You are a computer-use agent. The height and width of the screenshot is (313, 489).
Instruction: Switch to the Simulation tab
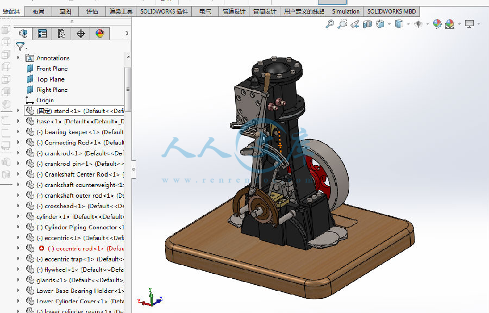click(x=346, y=11)
